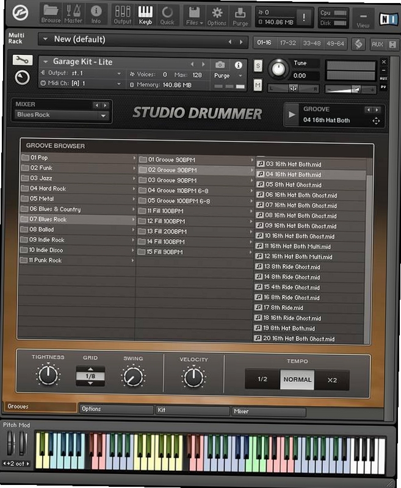401x488 pixels.
Task: Show the Info pane
Action: [x=96, y=14]
